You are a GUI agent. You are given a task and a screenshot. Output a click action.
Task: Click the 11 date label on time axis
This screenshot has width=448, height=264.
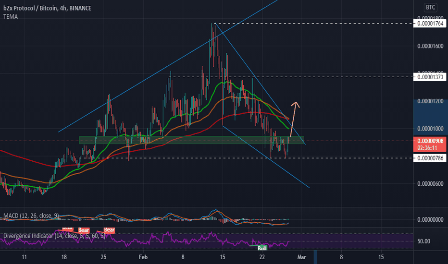point(25,257)
